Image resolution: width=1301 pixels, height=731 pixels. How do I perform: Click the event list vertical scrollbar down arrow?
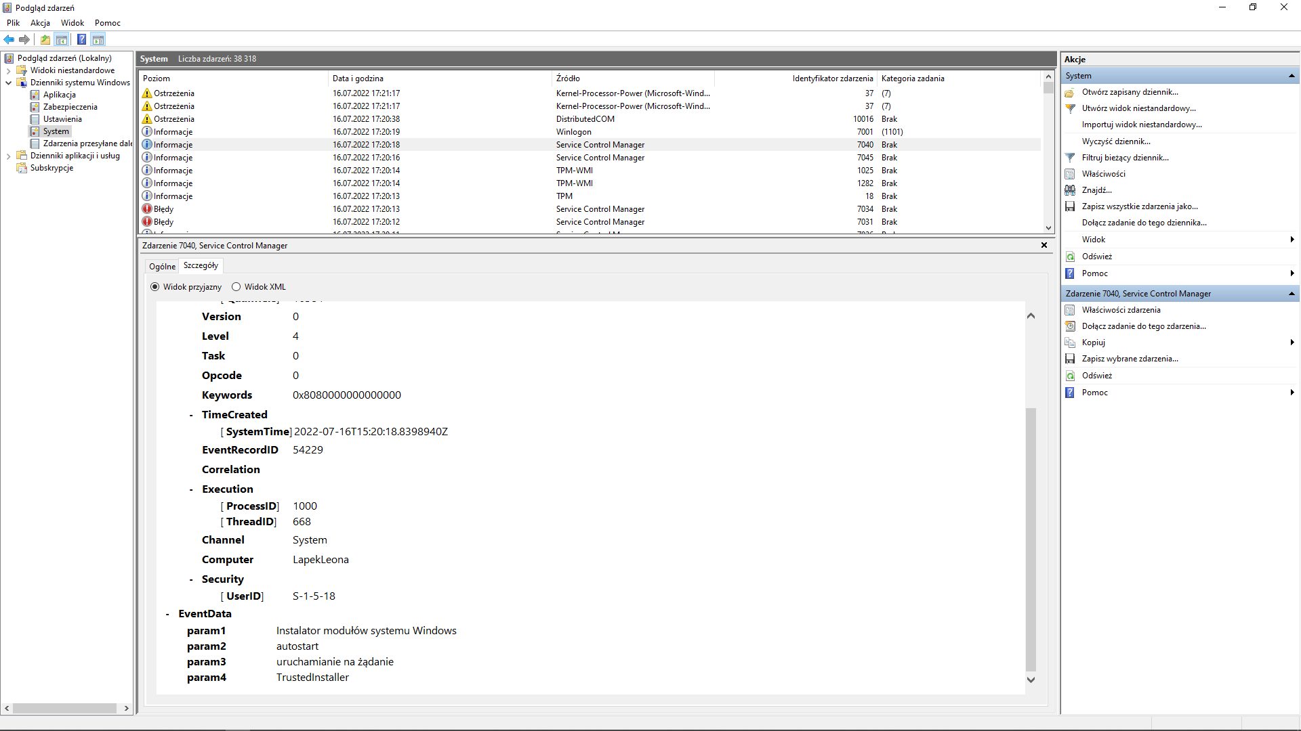[1048, 228]
